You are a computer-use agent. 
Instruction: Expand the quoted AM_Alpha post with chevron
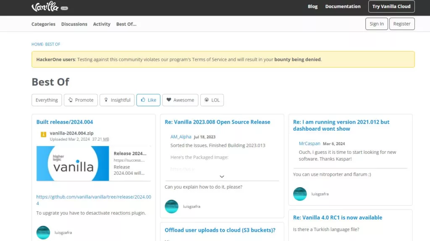[x=222, y=176]
